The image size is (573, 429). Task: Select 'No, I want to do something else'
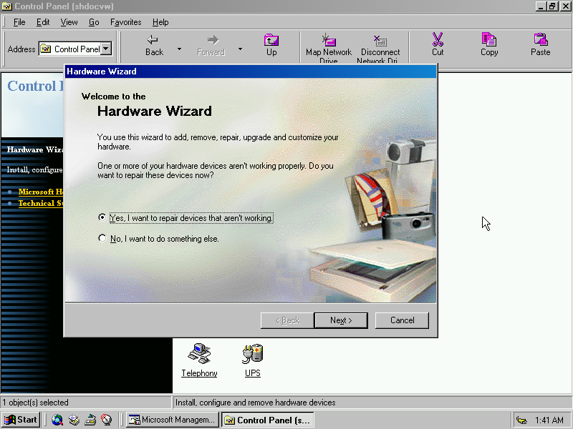[102, 239]
